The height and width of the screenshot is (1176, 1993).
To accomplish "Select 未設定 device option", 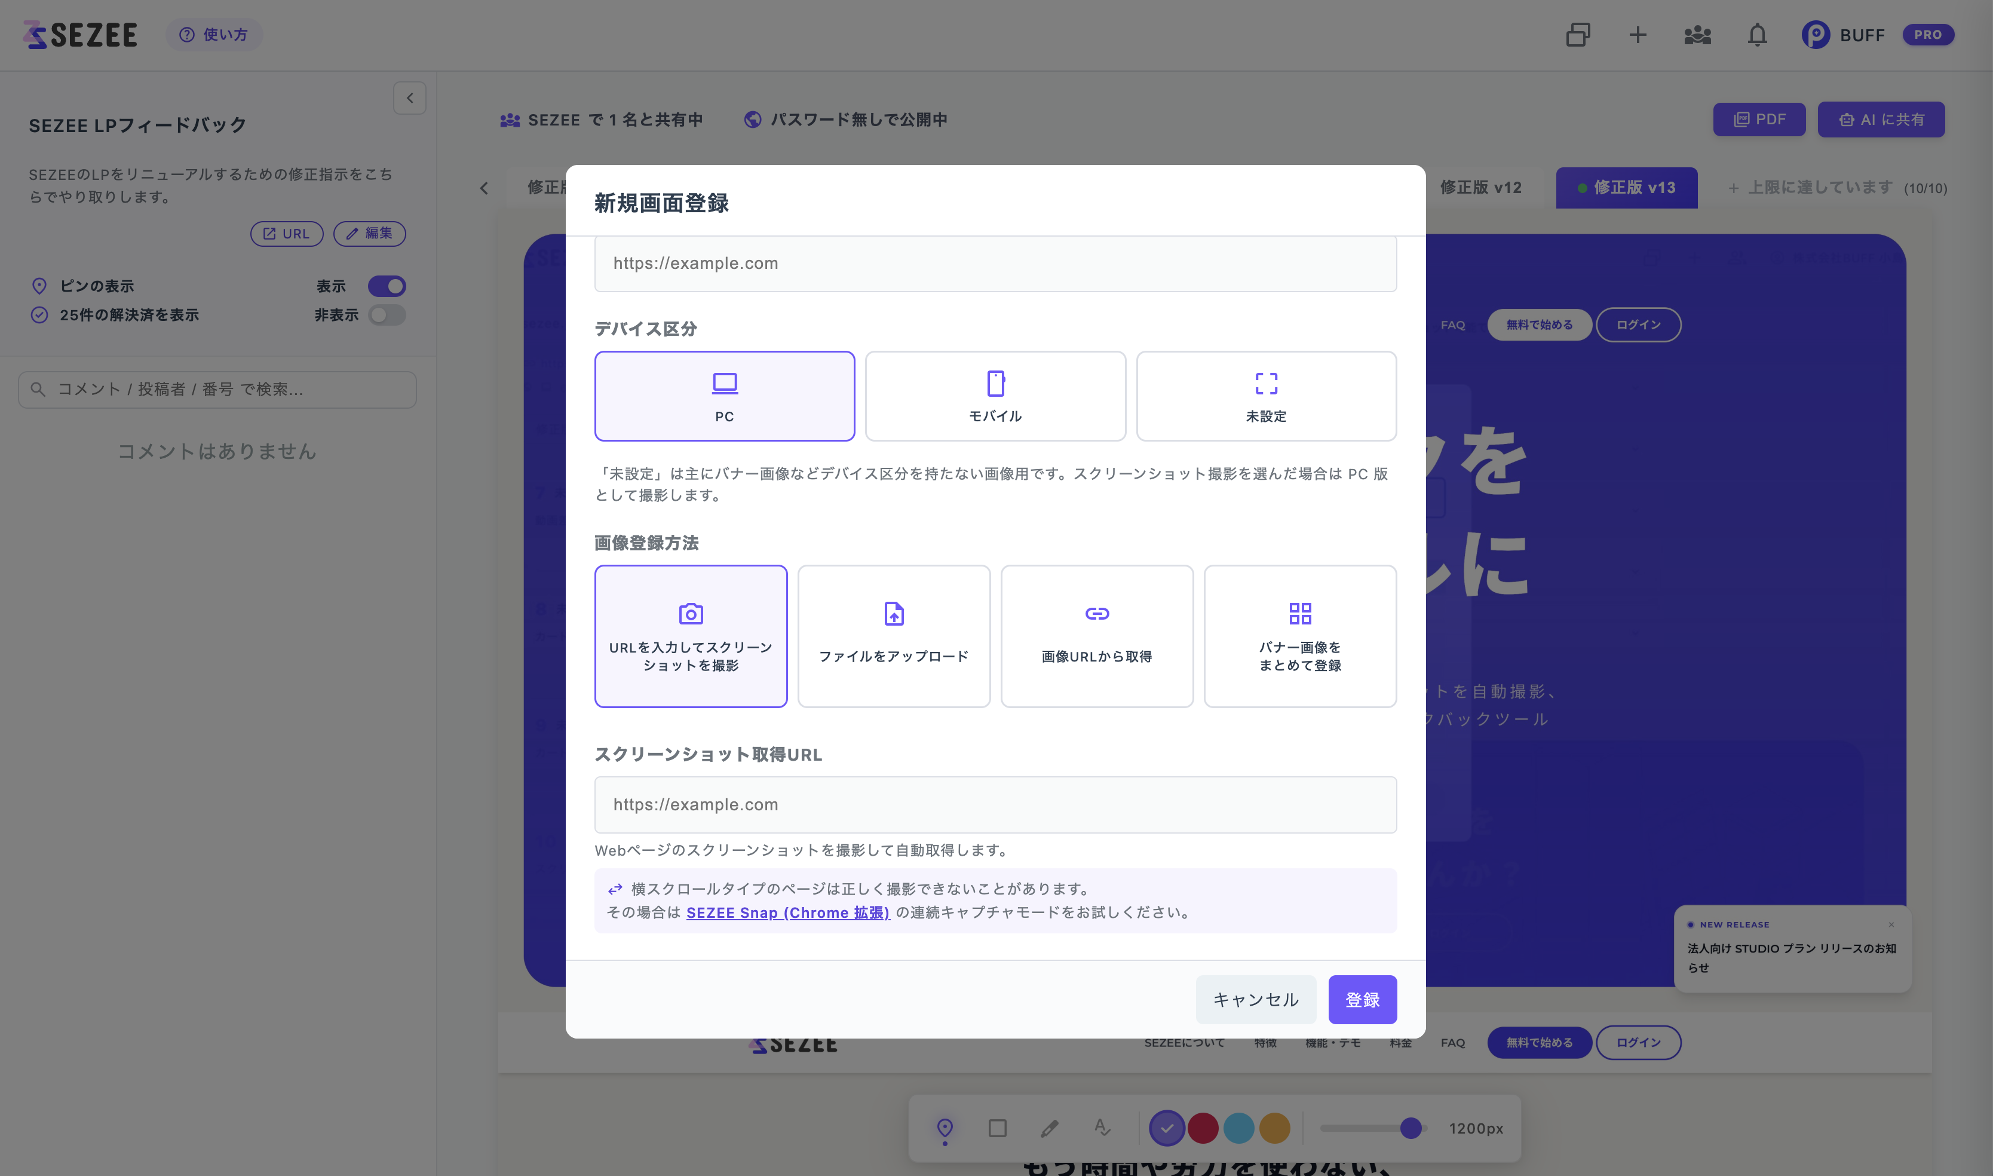I will (x=1266, y=396).
